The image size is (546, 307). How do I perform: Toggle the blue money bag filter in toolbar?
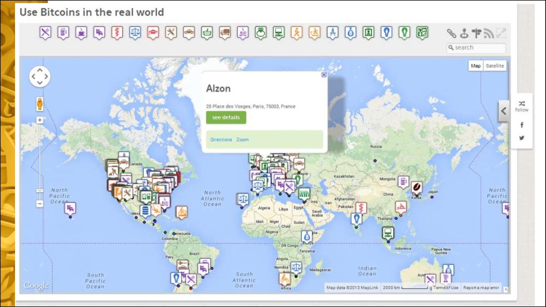[350, 33]
